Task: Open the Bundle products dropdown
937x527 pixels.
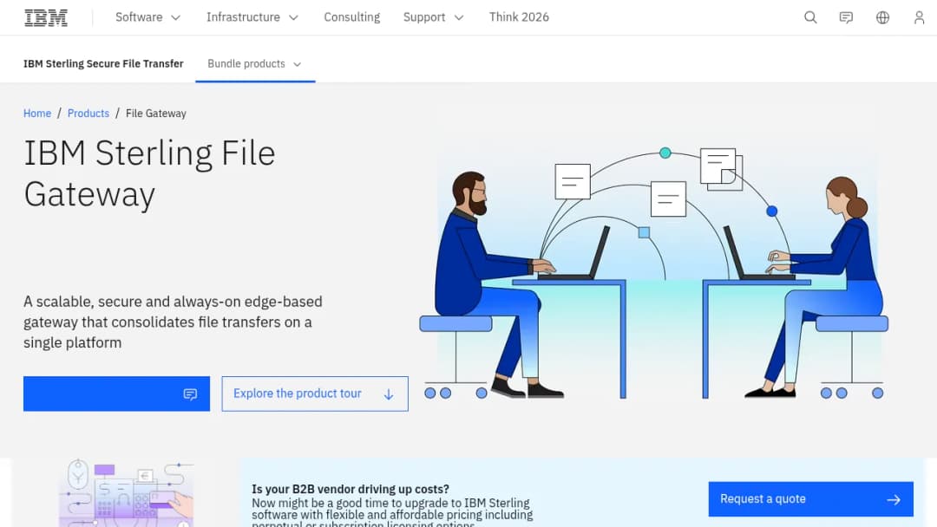Action: pyautogui.click(x=254, y=64)
